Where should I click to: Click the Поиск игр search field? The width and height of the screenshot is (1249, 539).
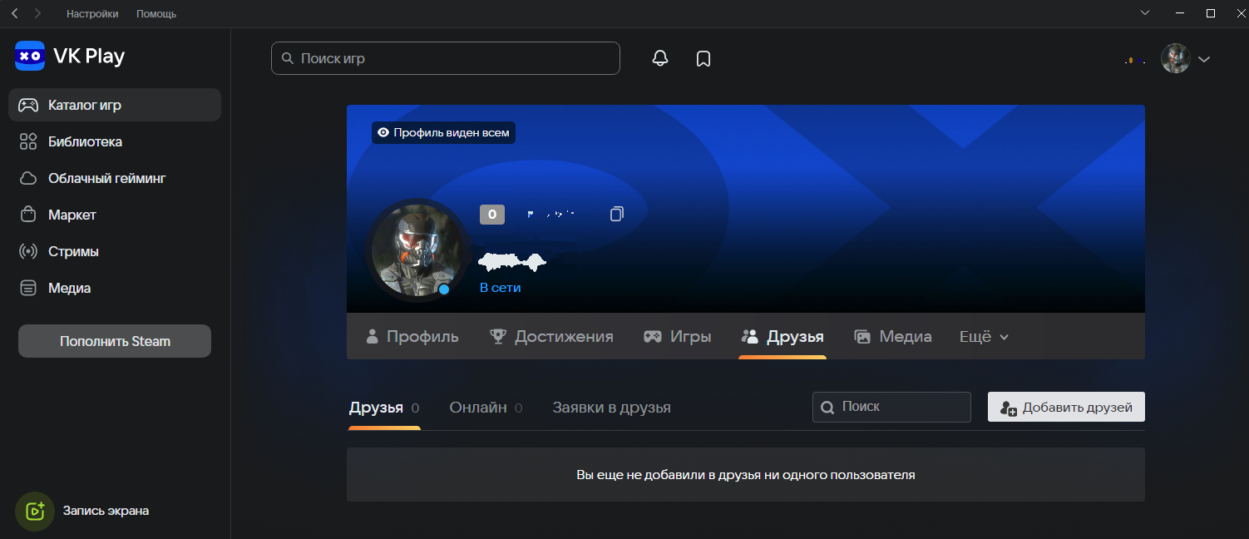pos(446,58)
